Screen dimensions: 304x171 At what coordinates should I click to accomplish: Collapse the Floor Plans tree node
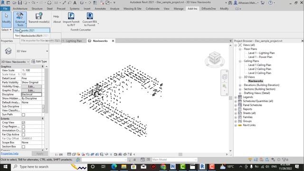point(240,49)
